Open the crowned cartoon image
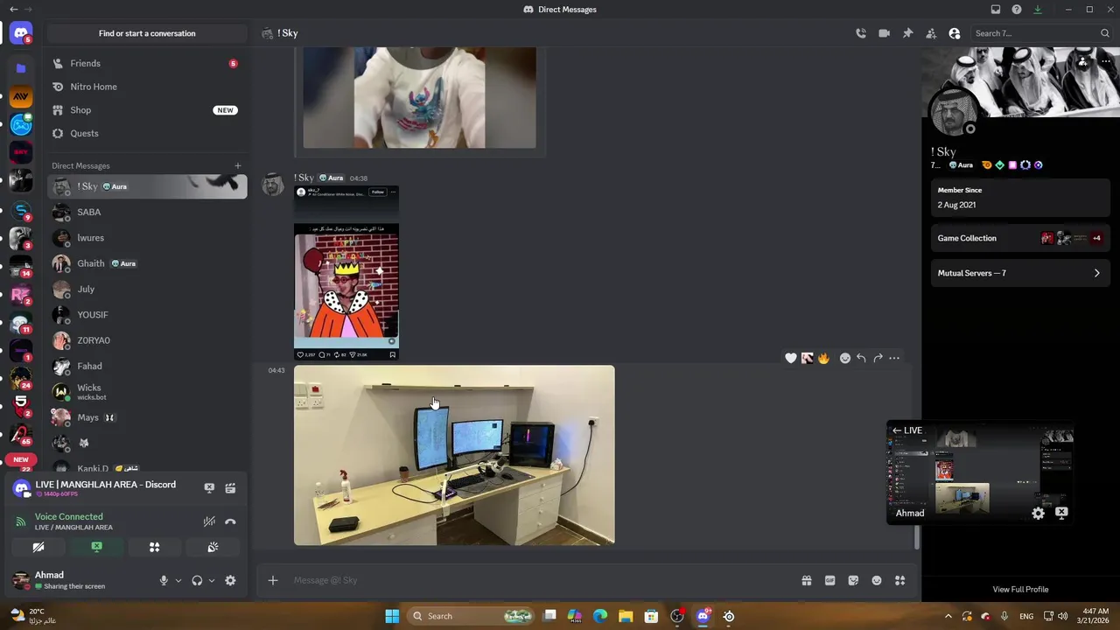This screenshot has height=630, width=1120. [x=346, y=272]
